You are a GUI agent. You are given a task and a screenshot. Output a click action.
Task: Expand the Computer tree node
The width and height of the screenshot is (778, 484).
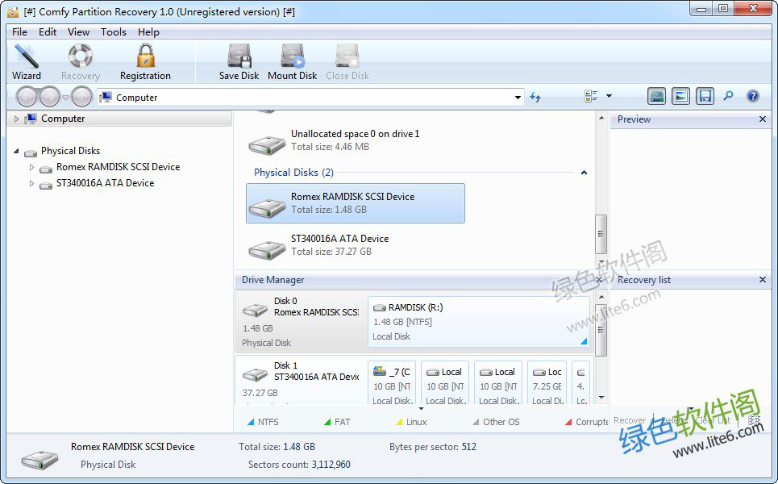tap(16, 119)
